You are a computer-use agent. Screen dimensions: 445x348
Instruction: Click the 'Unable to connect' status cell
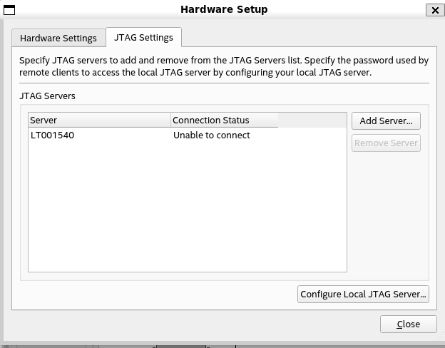(x=212, y=135)
